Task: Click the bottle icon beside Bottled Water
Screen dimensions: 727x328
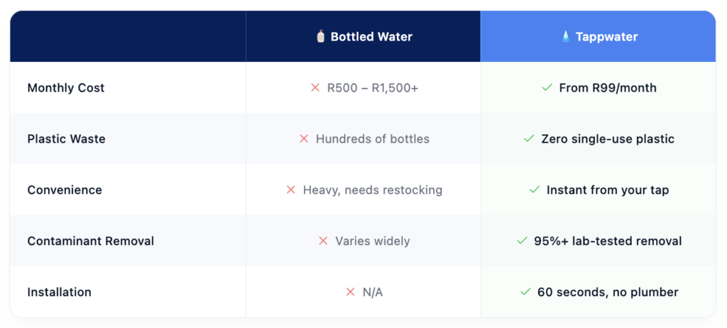Action: point(320,37)
